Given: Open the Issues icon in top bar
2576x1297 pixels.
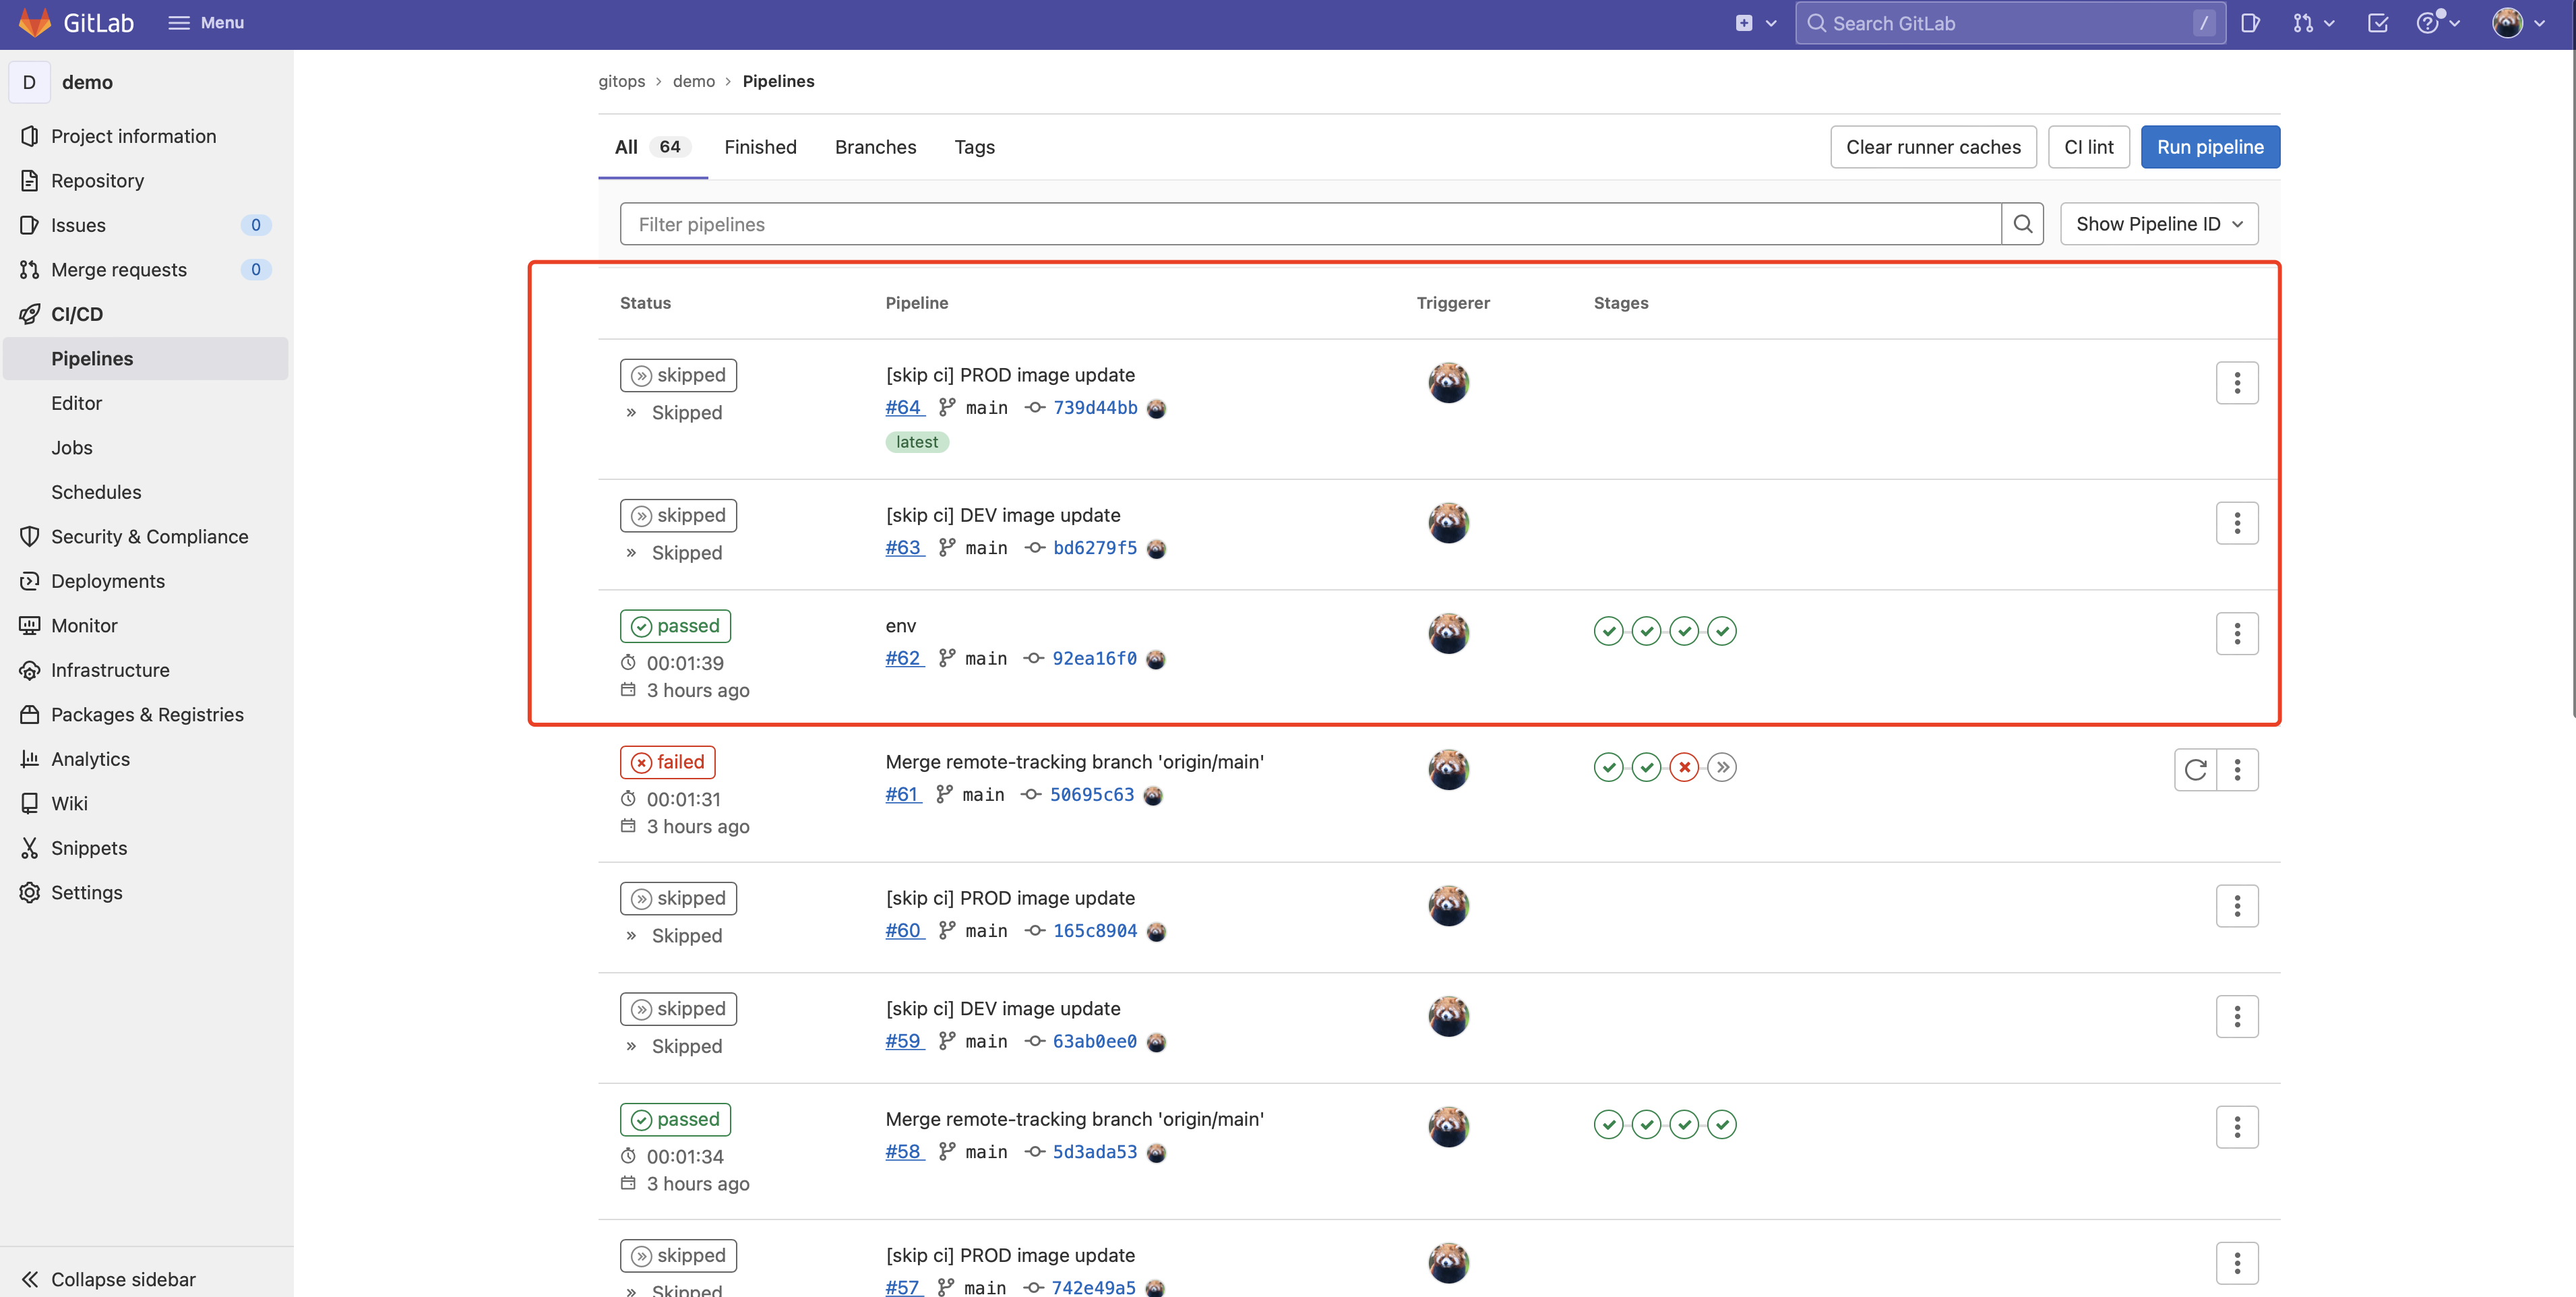Looking at the screenshot, I should [x=2250, y=23].
